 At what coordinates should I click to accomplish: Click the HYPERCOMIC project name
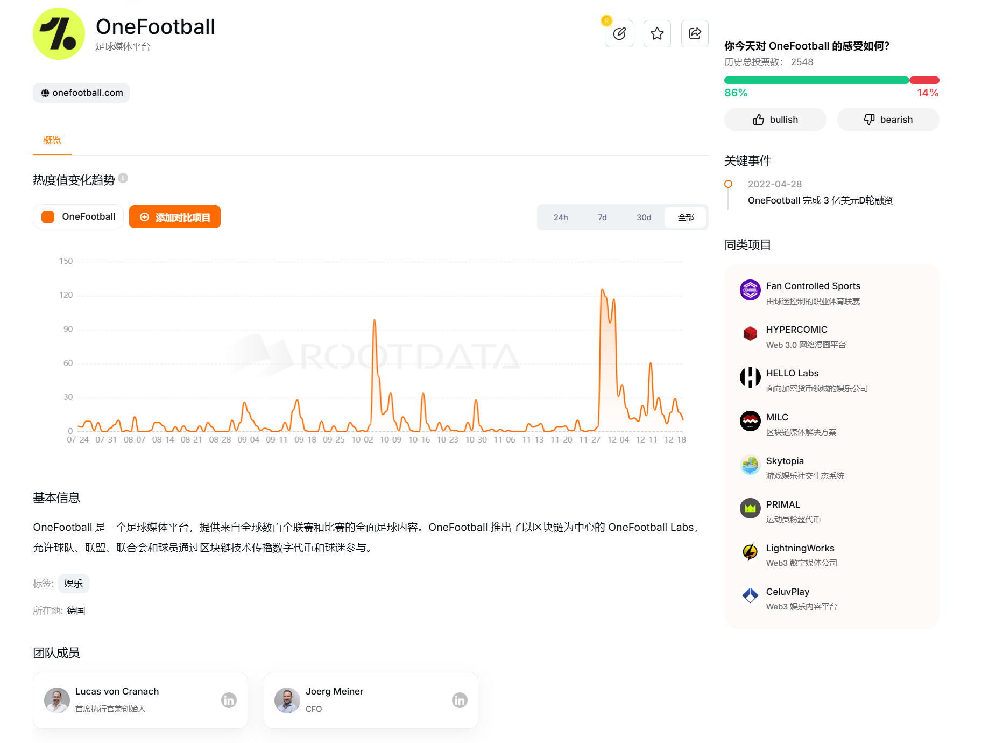[x=797, y=330]
